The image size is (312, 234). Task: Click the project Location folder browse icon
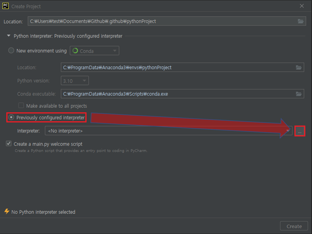[x=300, y=21]
